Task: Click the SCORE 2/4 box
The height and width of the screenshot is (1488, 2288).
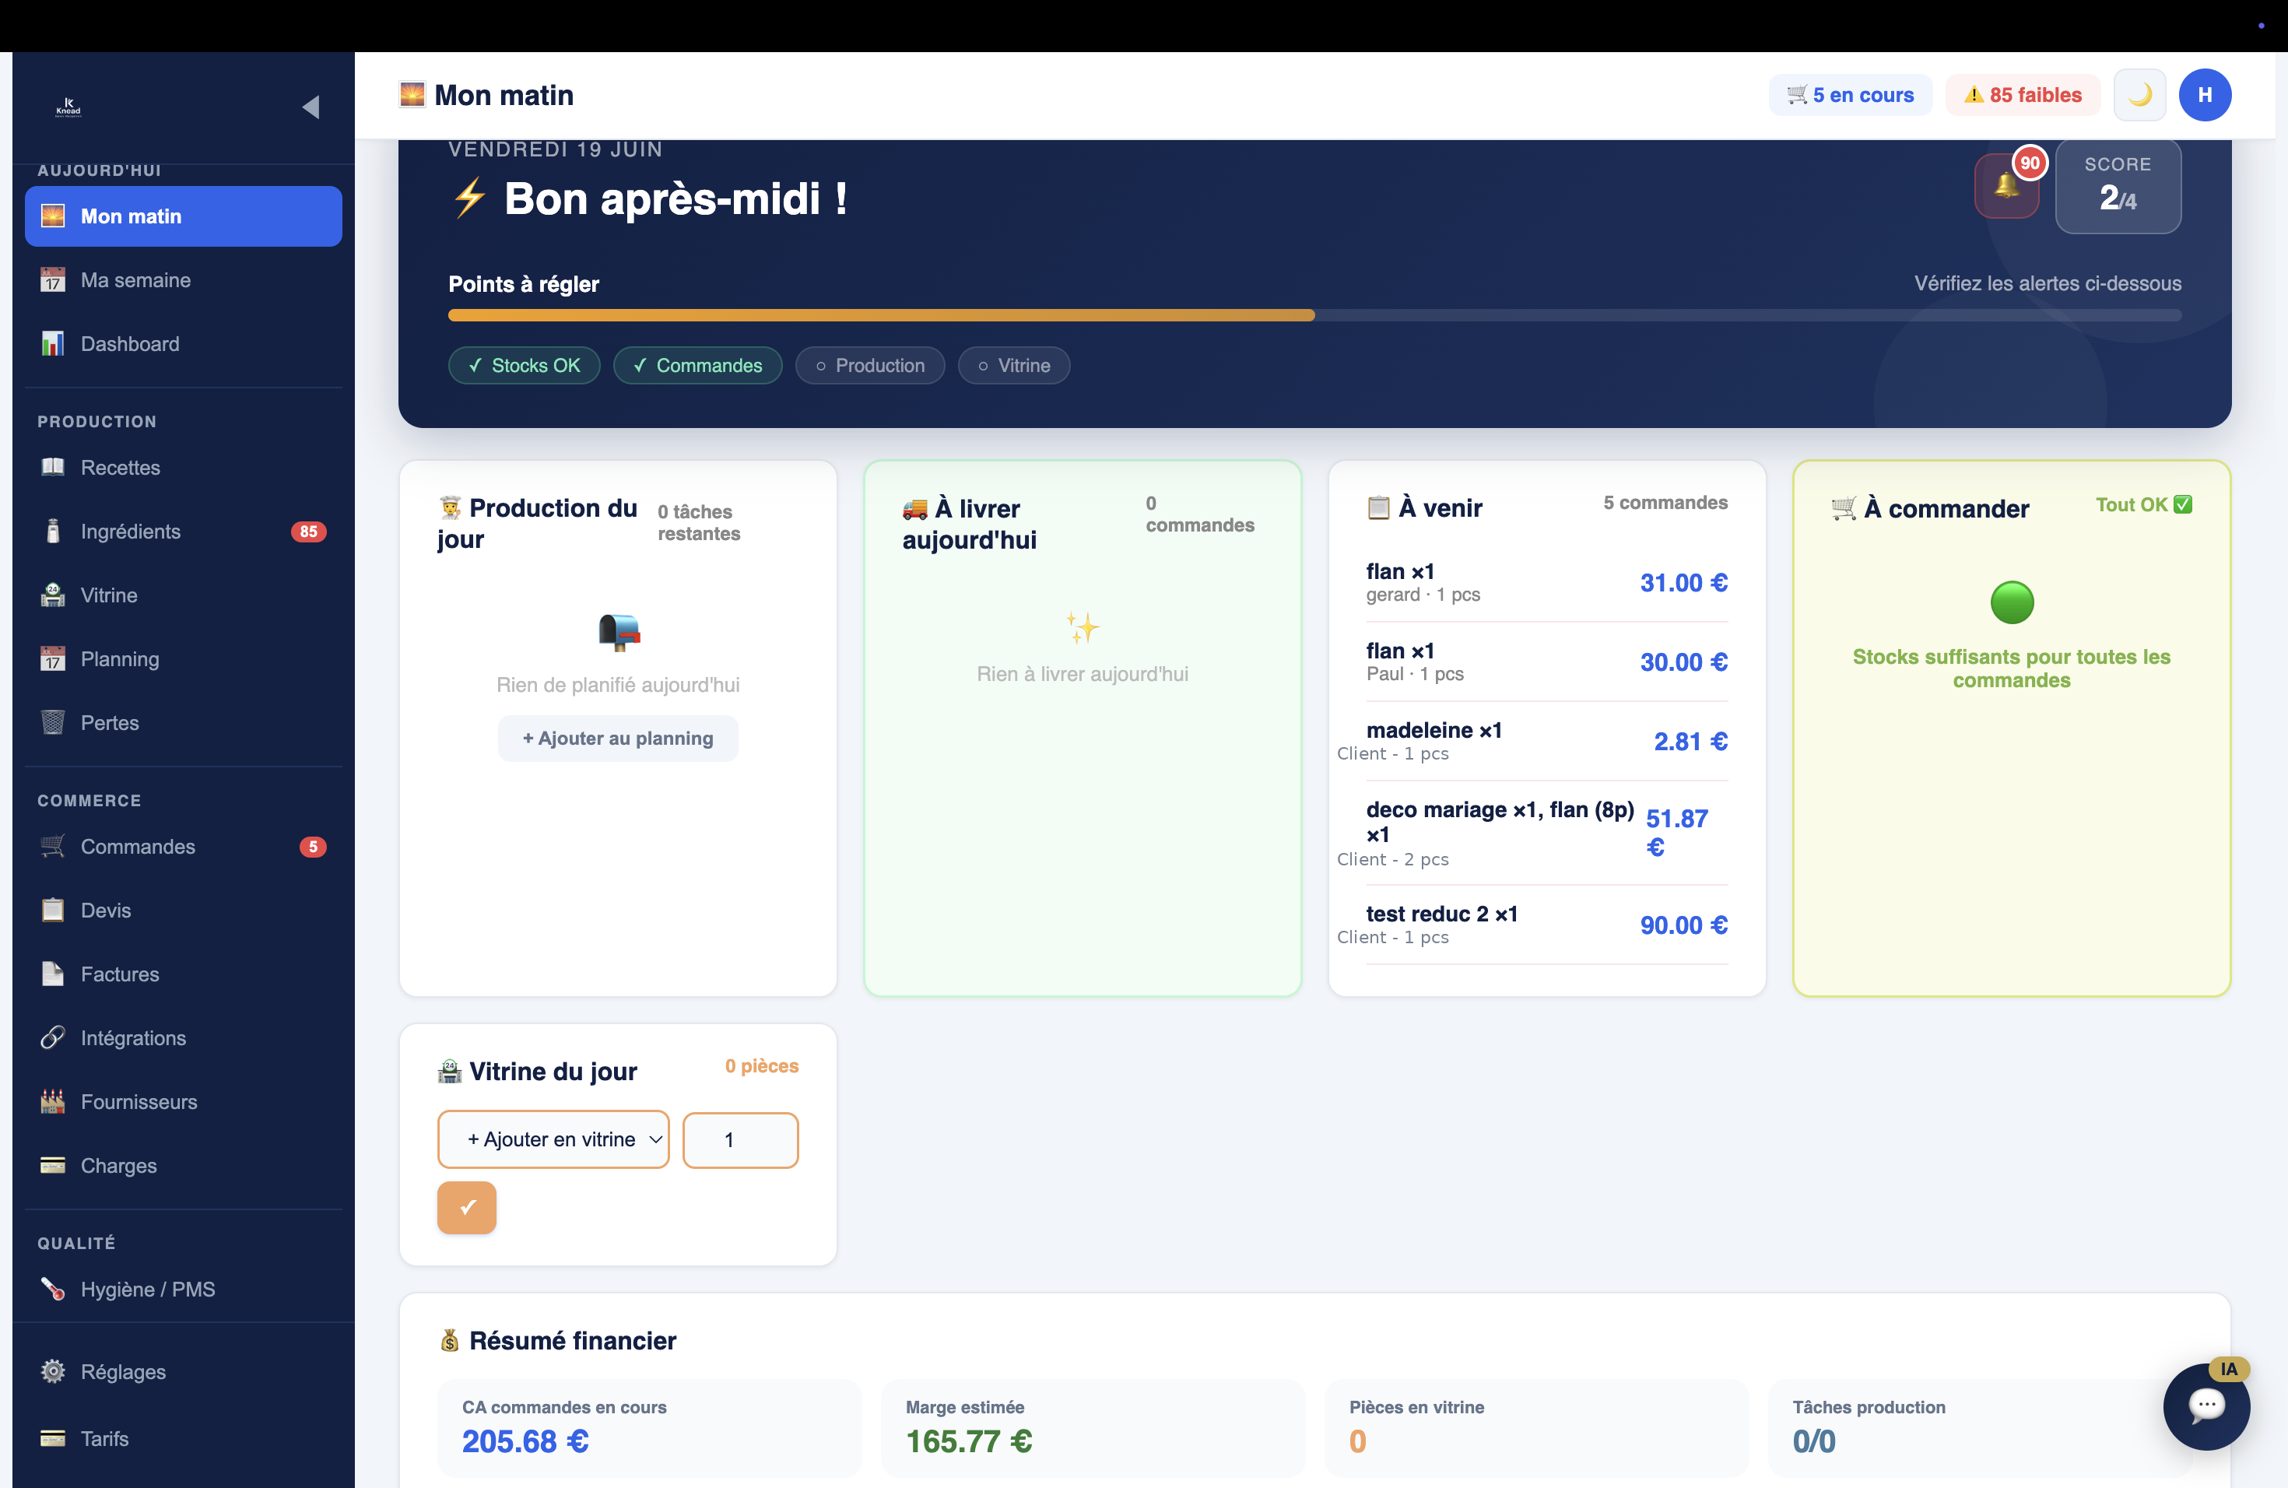Action: (x=2118, y=185)
